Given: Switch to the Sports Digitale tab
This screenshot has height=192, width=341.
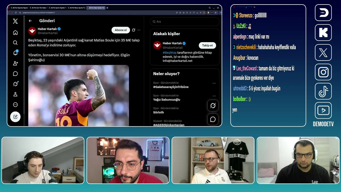Looking at the screenshot, I should [x=58, y=8].
